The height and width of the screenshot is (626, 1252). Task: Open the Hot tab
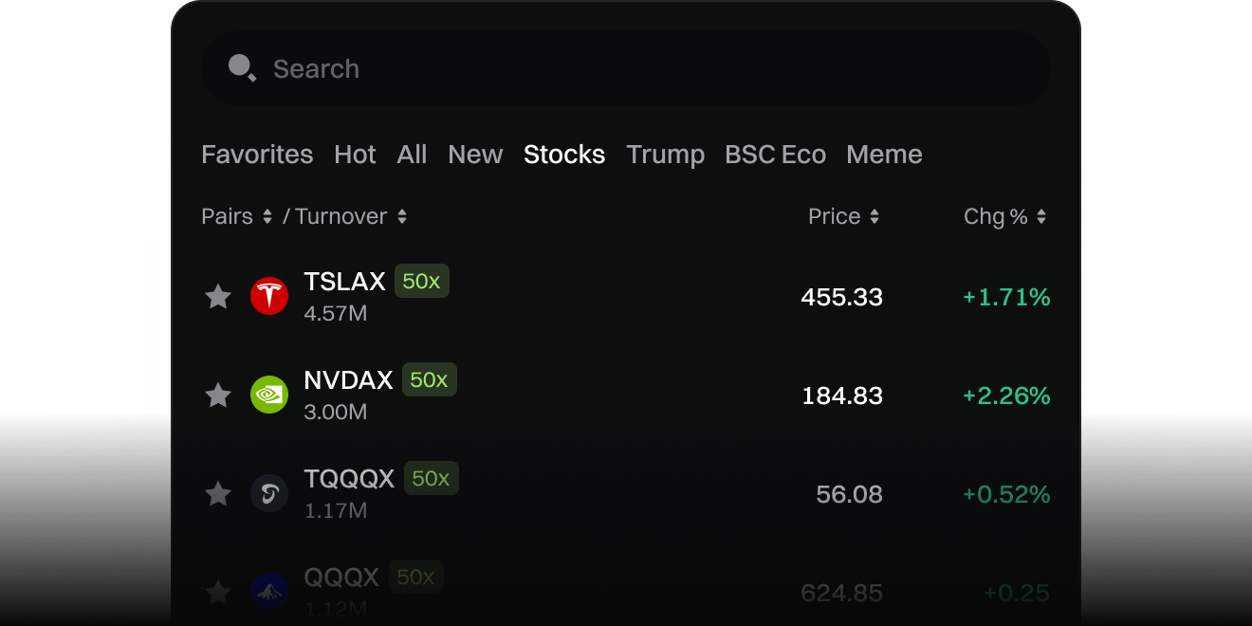point(355,155)
